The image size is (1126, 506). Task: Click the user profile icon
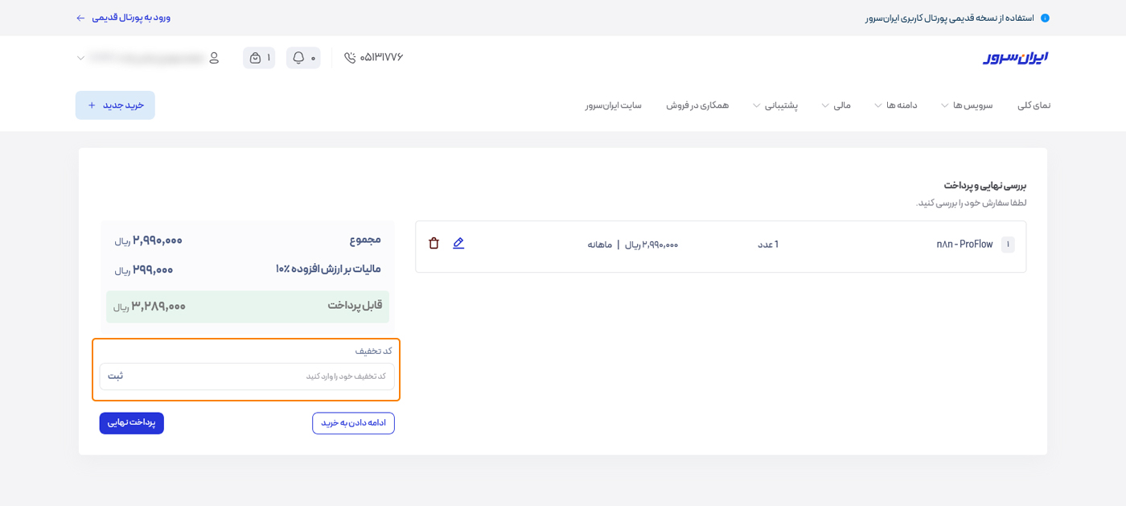214,58
